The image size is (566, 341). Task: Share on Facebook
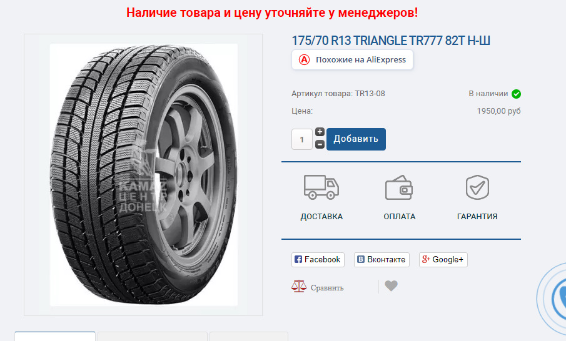(x=318, y=260)
